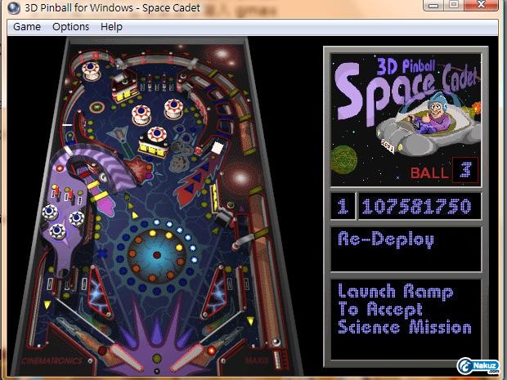Viewport: 507px width, 380px height.
Task: Click the white flag on the rocket ramp
Action: [217, 148]
